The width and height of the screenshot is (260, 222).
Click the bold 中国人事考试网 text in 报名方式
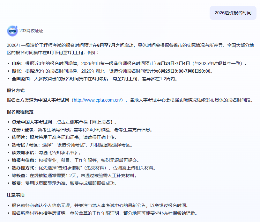(54, 100)
